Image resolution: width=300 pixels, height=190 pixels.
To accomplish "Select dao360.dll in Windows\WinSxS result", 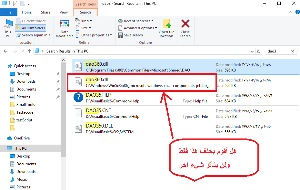I will coord(186,82).
